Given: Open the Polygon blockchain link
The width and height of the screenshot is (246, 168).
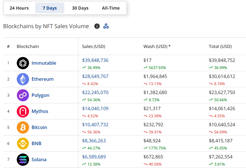Looking at the screenshot, I should click(x=41, y=95).
